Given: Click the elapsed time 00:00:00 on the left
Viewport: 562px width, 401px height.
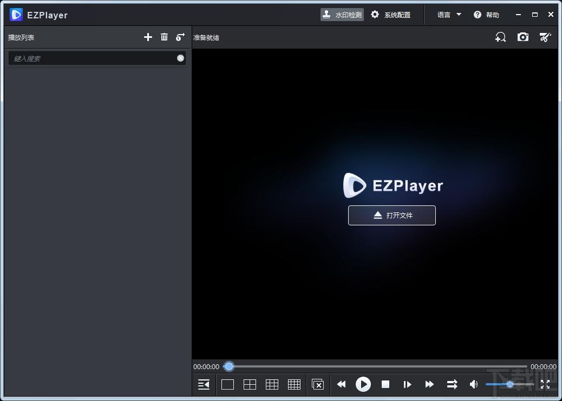Looking at the screenshot, I should [206, 366].
